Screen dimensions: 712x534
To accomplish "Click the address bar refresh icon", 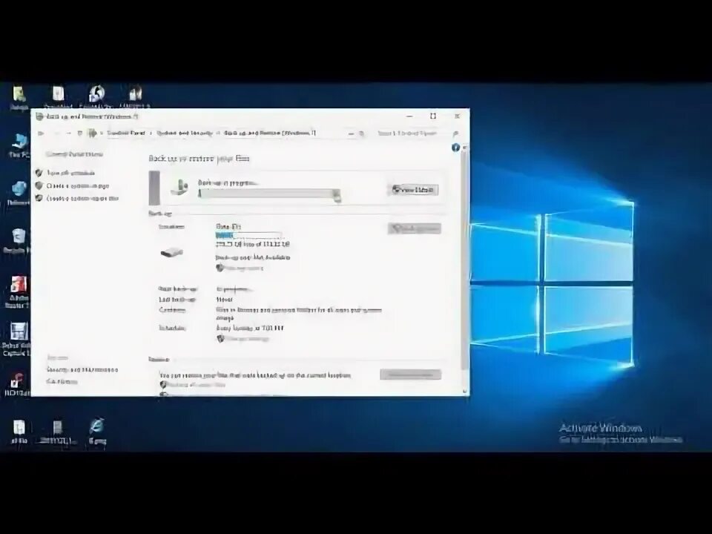I will [x=362, y=133].
